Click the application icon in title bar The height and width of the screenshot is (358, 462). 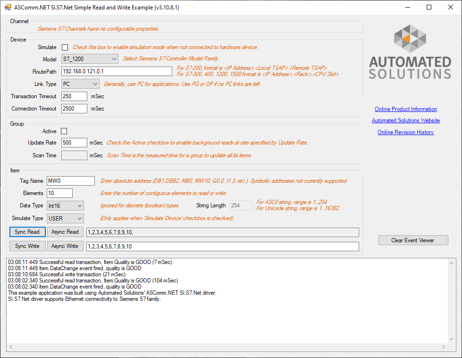8,7
